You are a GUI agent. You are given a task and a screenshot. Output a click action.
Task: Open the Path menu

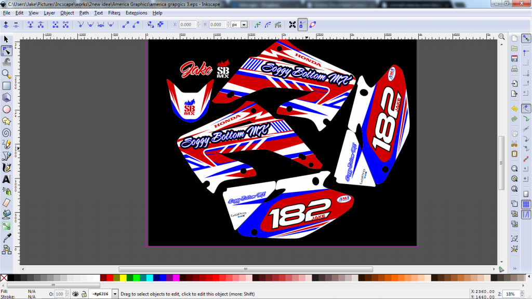[x=84, y=13]
